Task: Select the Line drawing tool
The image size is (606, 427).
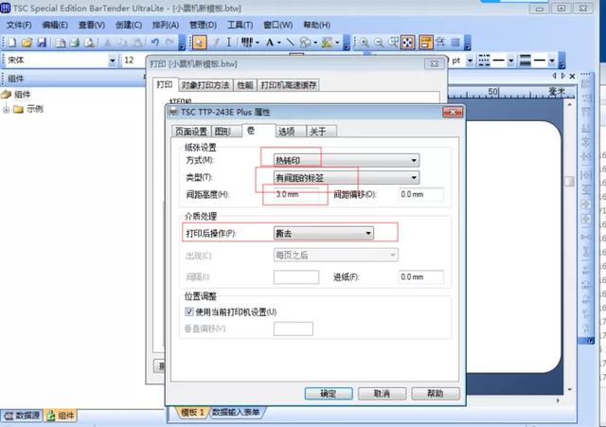Action: (x=291, y=42)
